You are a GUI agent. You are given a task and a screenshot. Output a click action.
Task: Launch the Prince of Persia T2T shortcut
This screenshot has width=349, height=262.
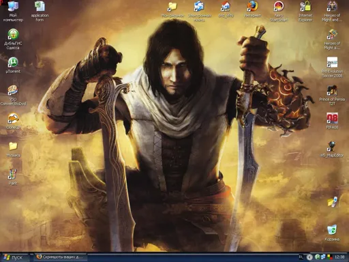pos(332,95)
